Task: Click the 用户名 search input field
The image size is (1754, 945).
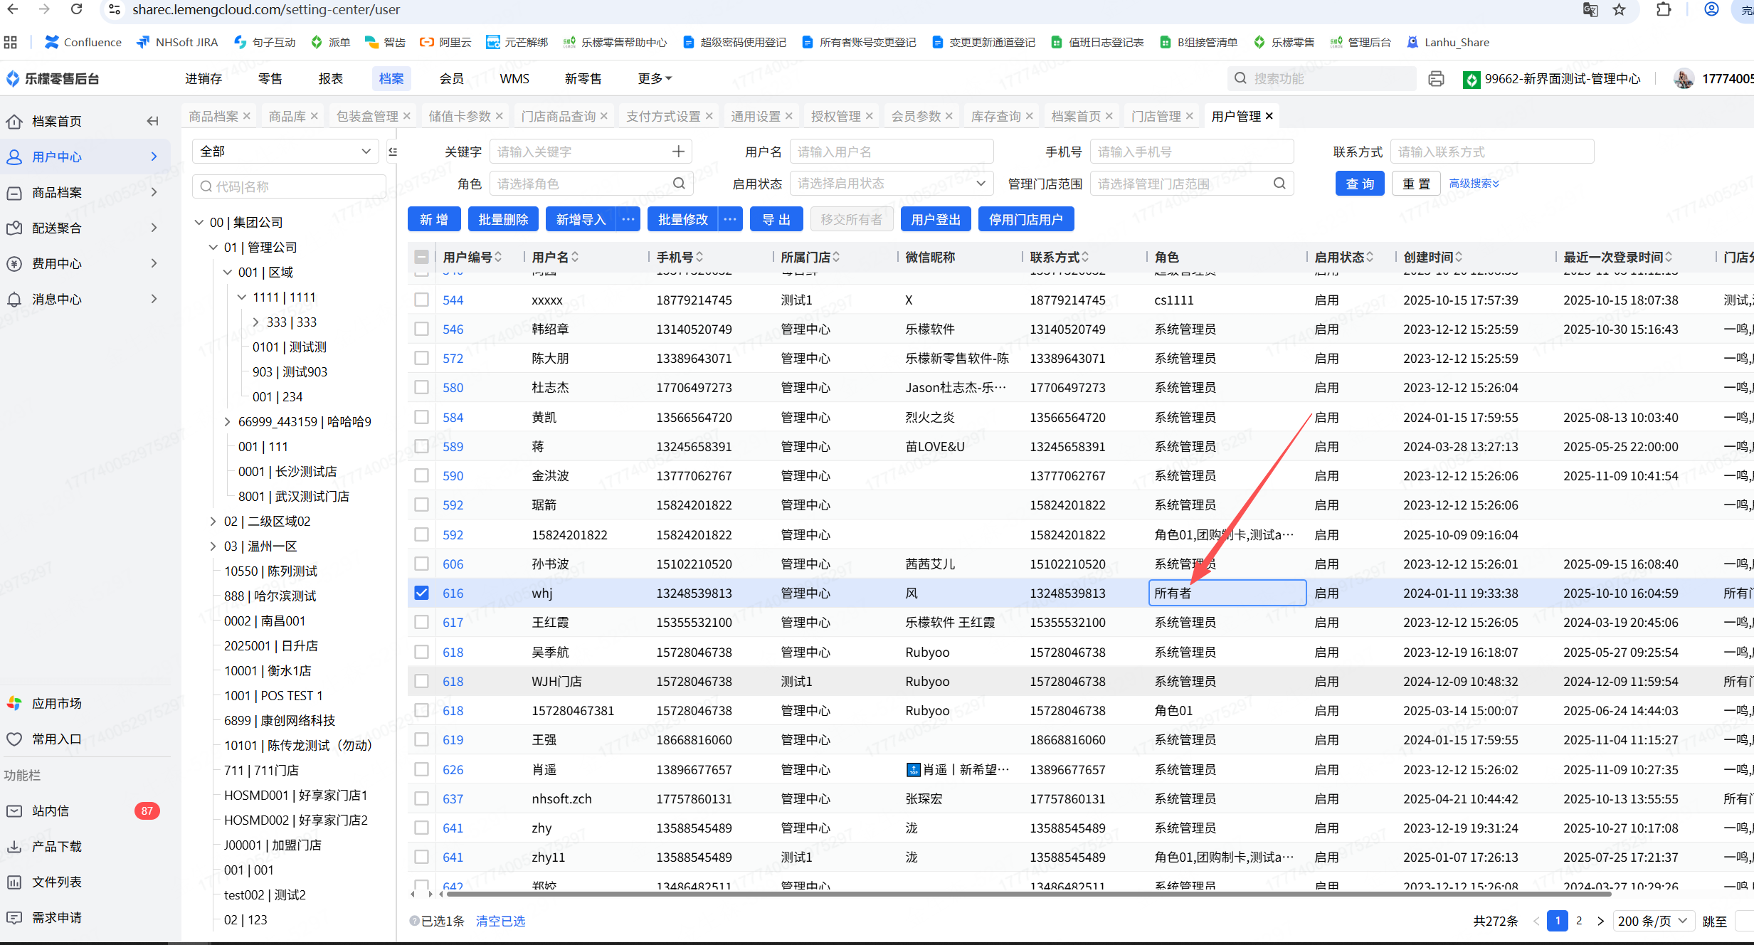Action: (891, 152)
